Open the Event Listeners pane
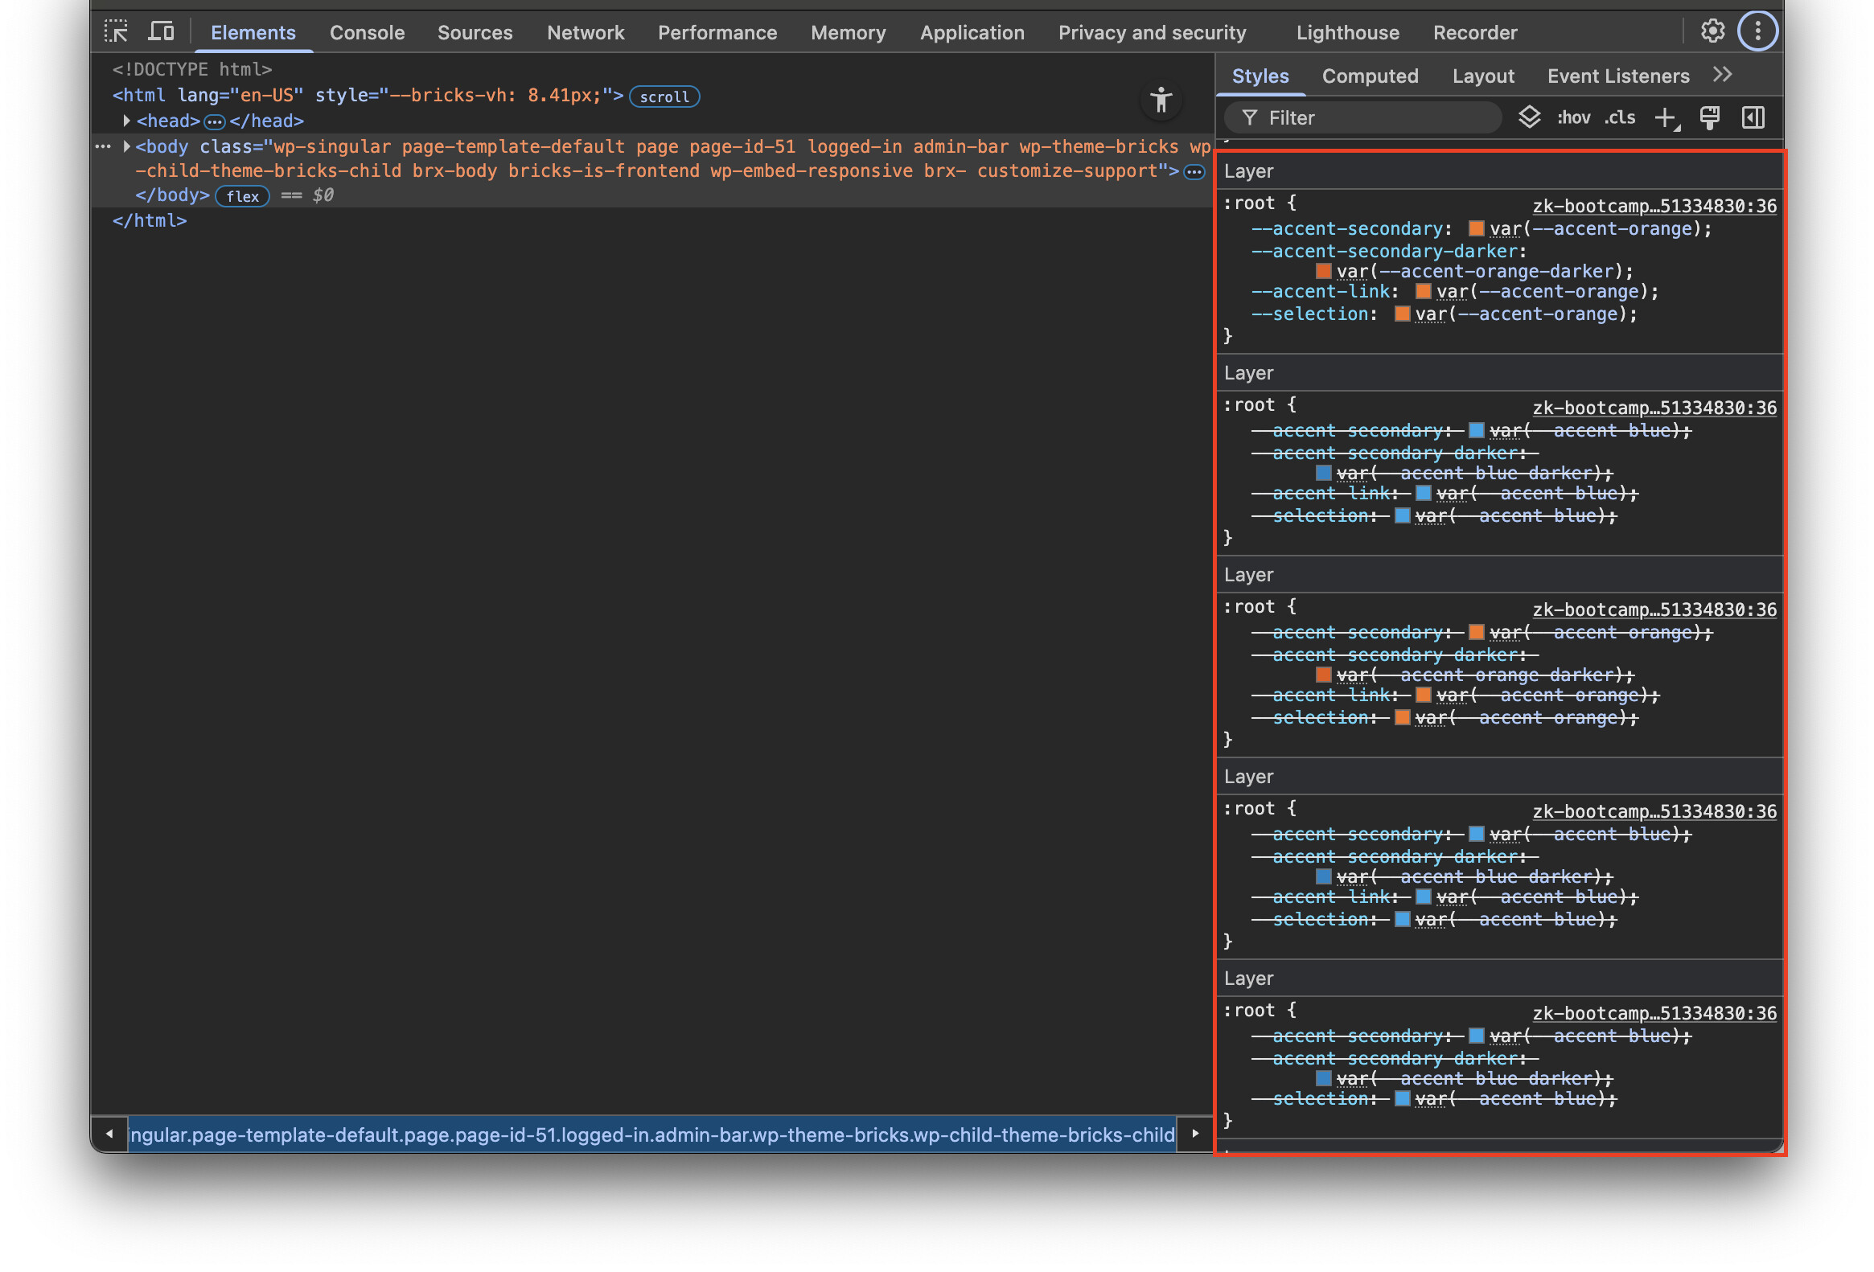Viewport: 1874px width, 1272px height. (x=1617, y=76)
